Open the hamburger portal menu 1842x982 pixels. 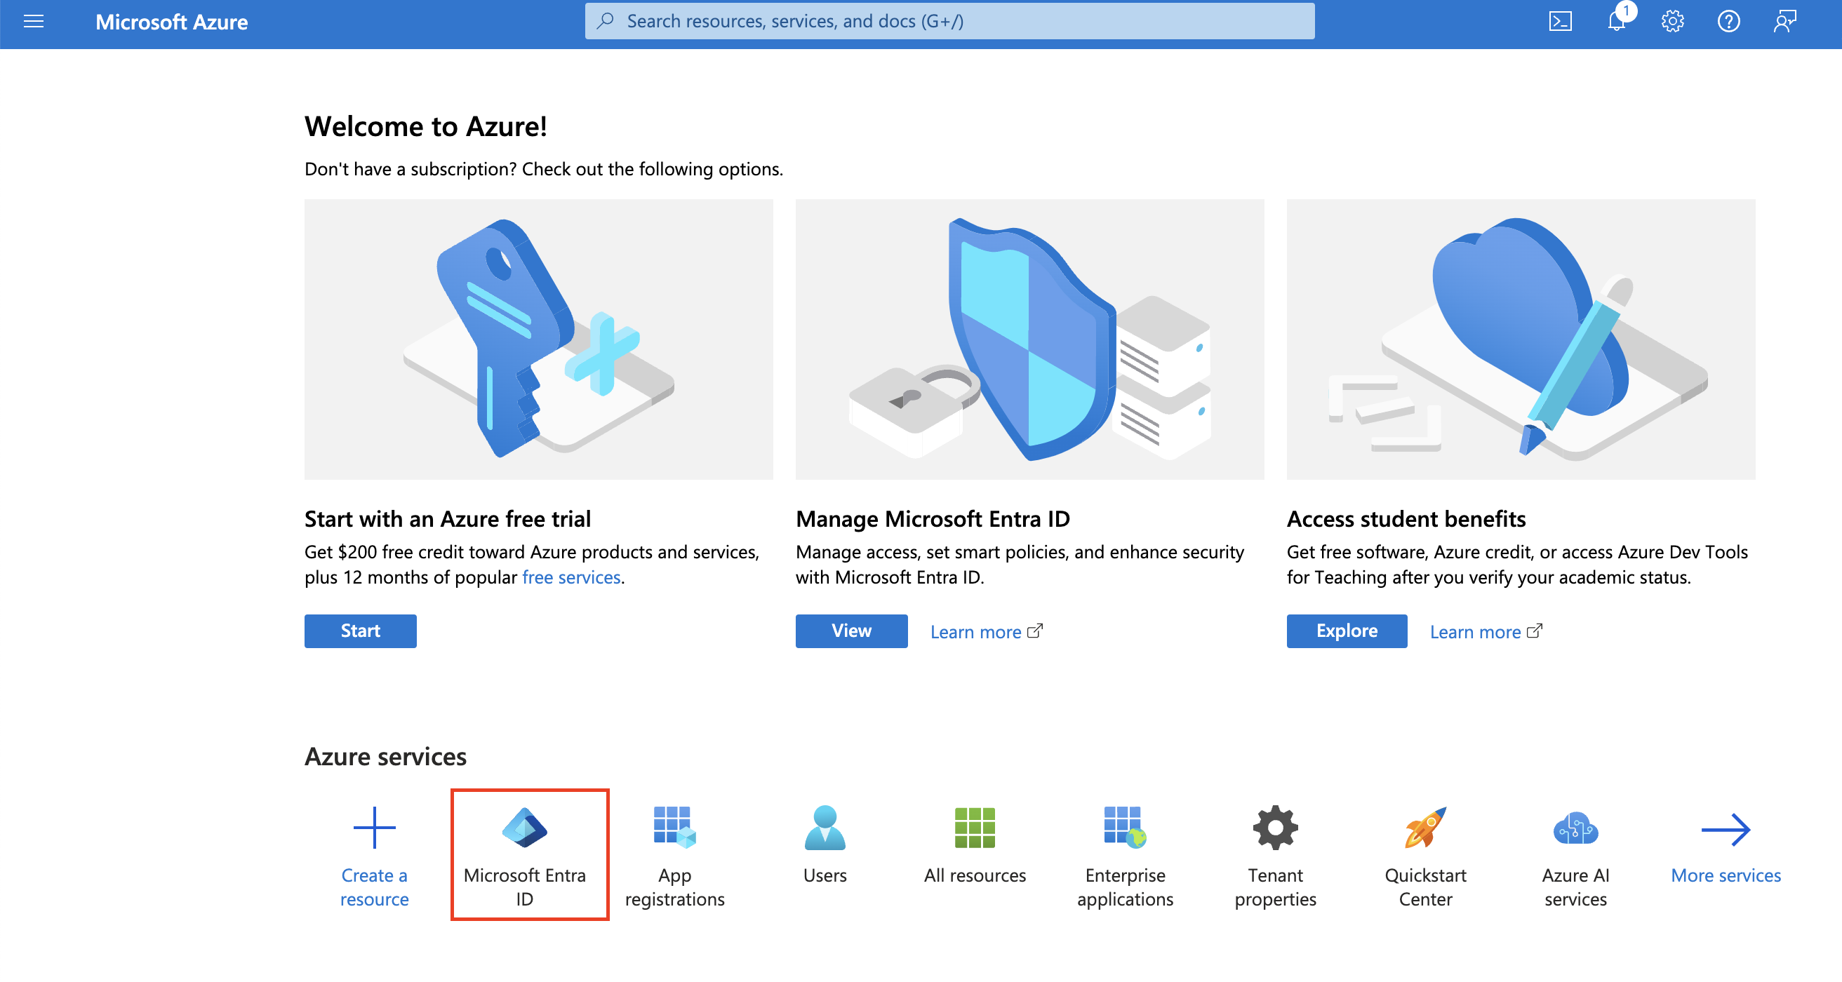point(34,22)
